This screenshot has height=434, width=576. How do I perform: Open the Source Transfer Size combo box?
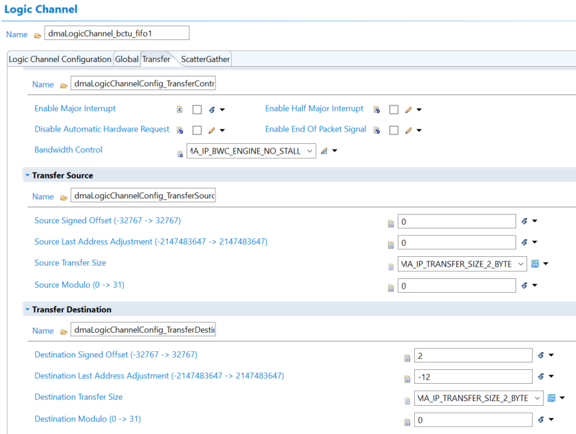tap(520, 264)
